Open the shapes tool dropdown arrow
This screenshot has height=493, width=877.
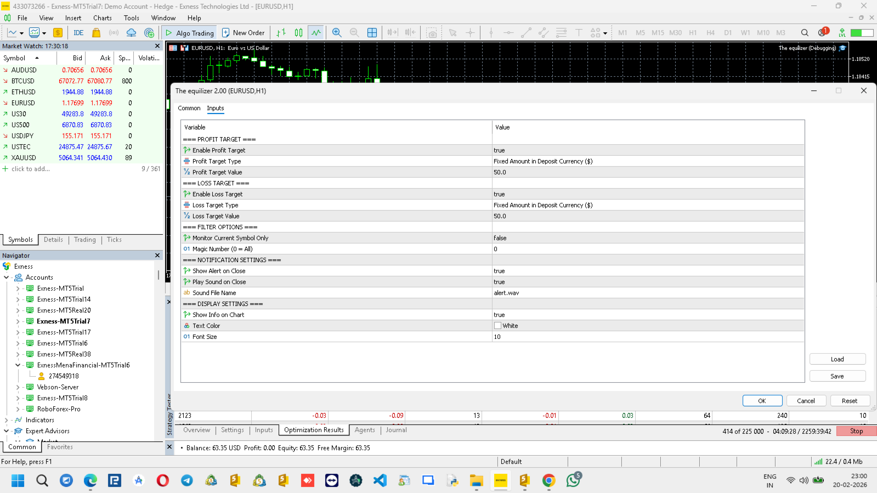605,33
